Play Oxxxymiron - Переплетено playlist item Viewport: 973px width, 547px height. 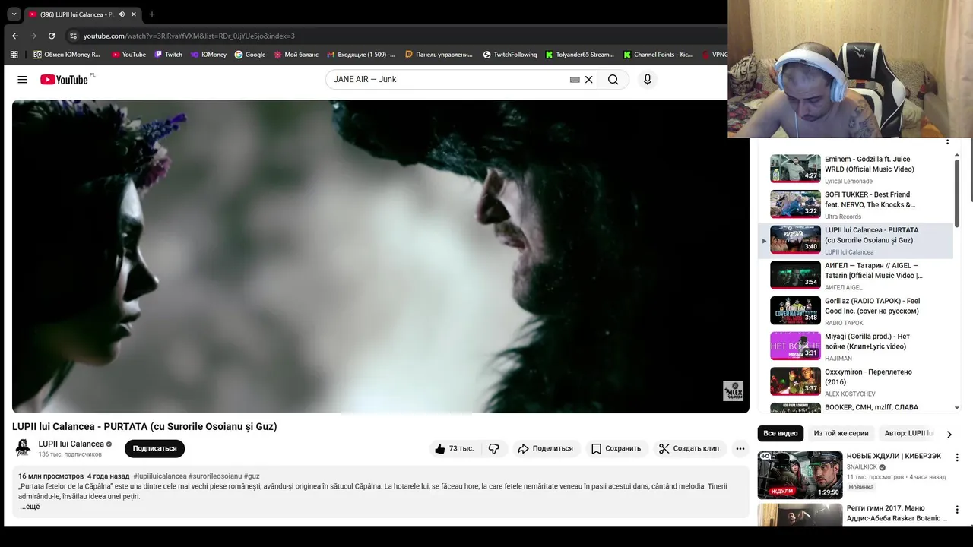[855, 382]
